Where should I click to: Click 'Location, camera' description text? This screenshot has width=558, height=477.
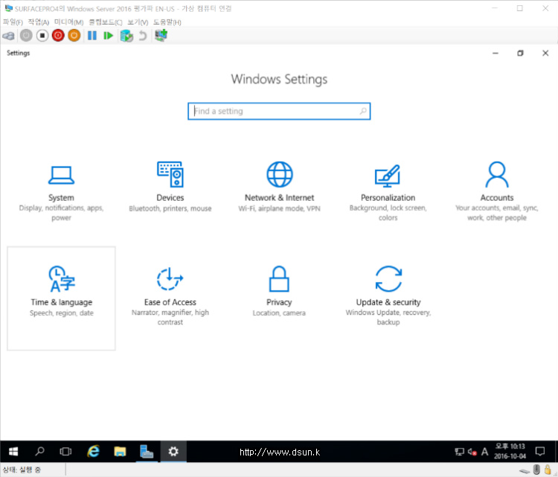tap(279, 313)
